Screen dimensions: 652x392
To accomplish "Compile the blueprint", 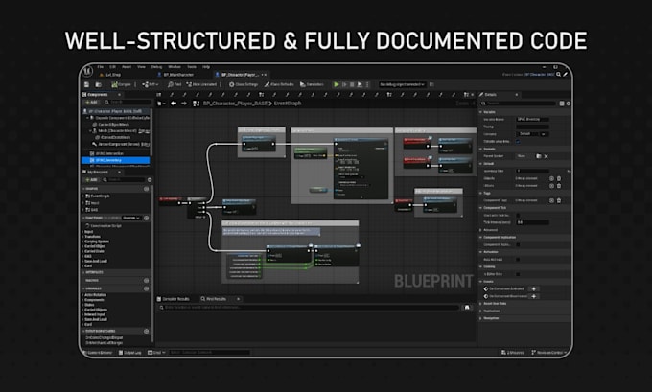I will (x=121, y=84).
